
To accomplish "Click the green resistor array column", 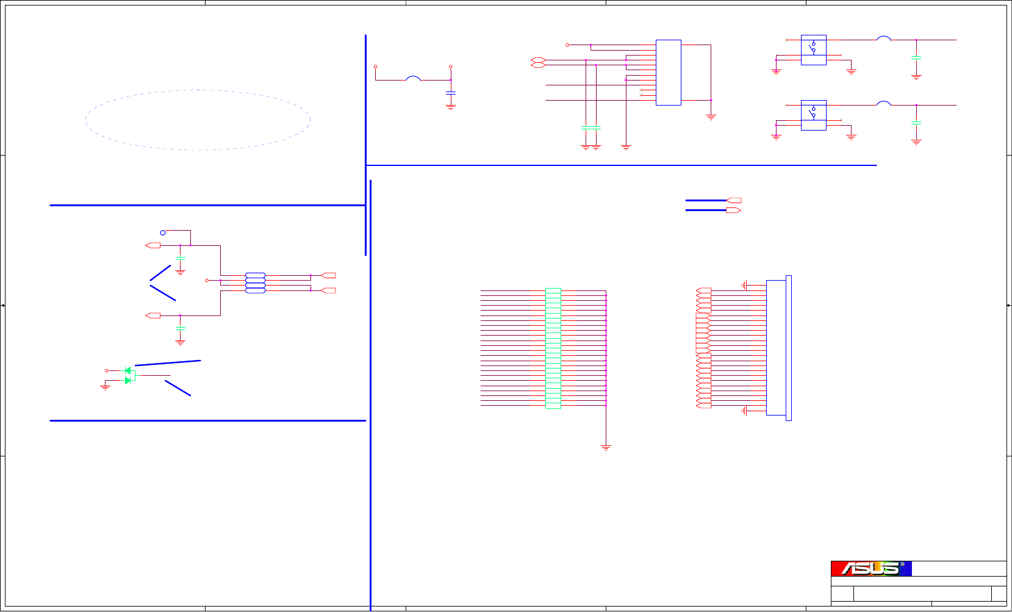I will [553, 348].
